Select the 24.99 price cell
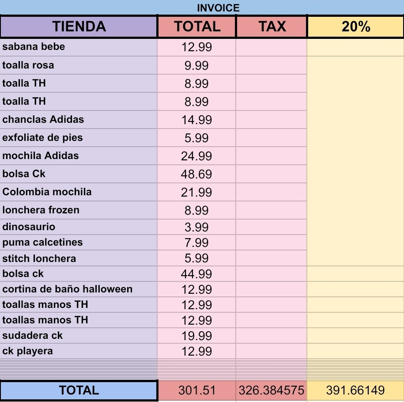The image size is (404, 402). click(196, 156)
